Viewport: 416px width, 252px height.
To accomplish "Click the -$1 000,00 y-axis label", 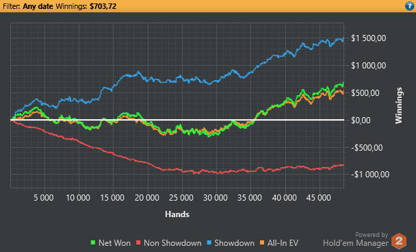I will pos(370,175).
